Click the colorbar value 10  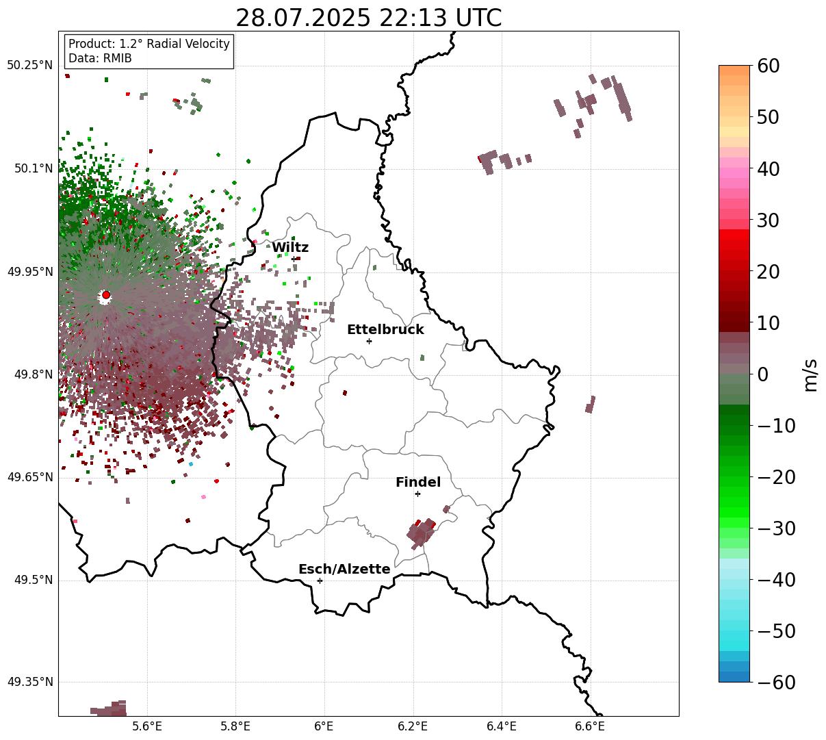tap(769, 322)
